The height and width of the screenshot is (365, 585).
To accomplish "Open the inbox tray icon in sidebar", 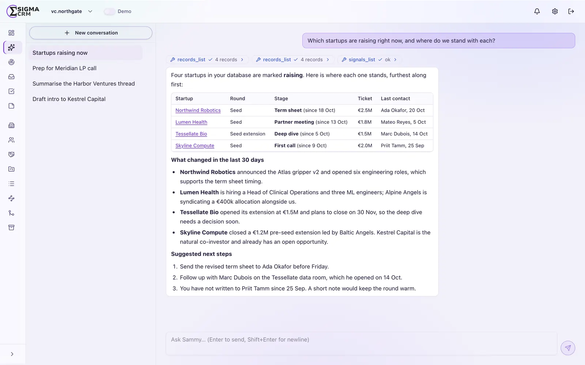I will [x=11, y=77].
